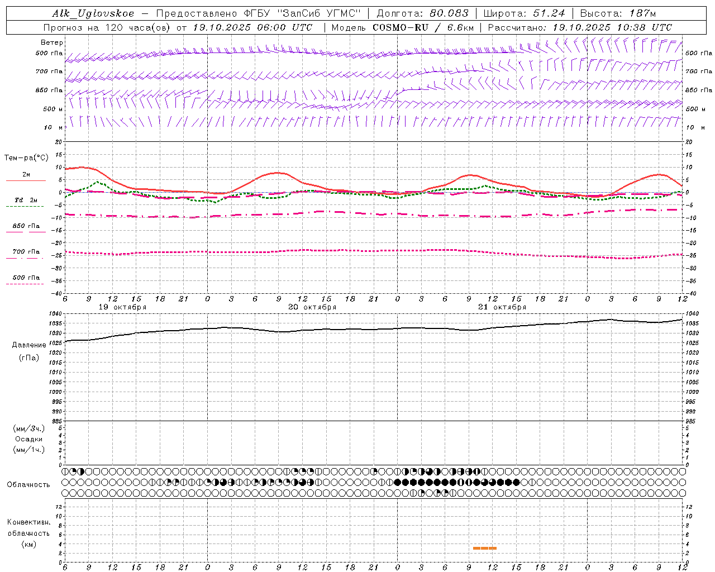Click the 2м temperature legend entry

[26, 175]
